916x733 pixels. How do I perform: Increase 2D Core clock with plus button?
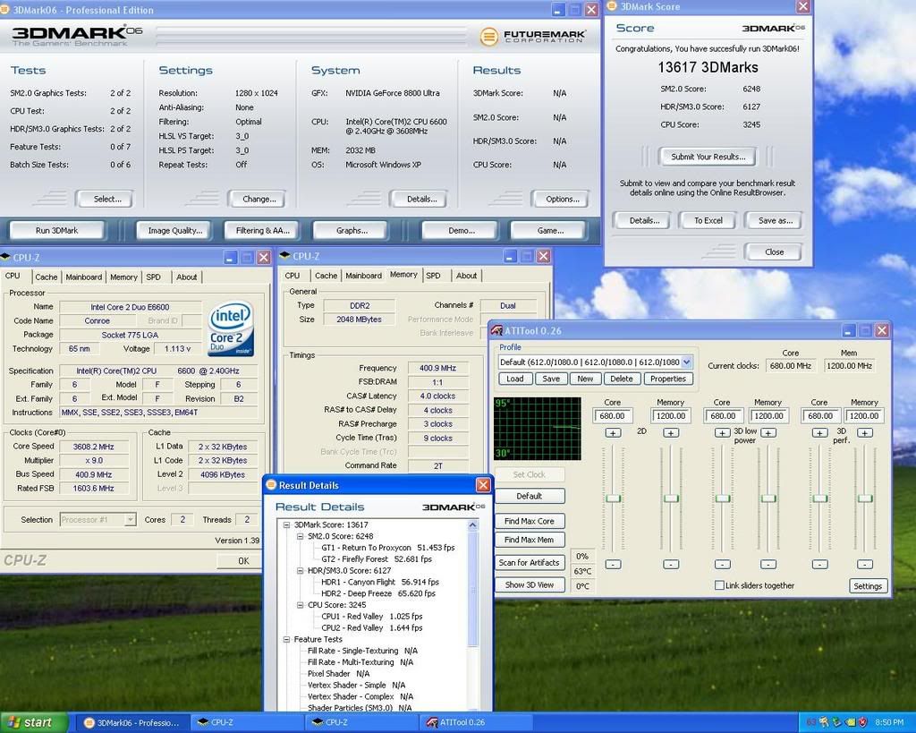click(x=613, y=433)
